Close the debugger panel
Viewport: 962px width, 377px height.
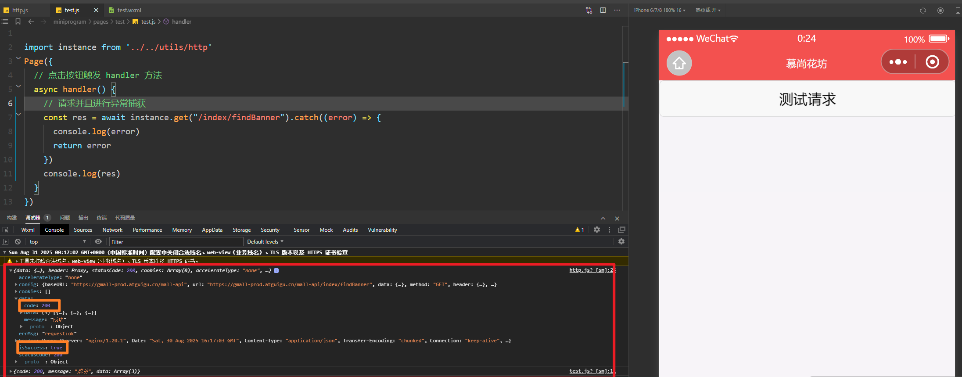click(x=617, y=218)
